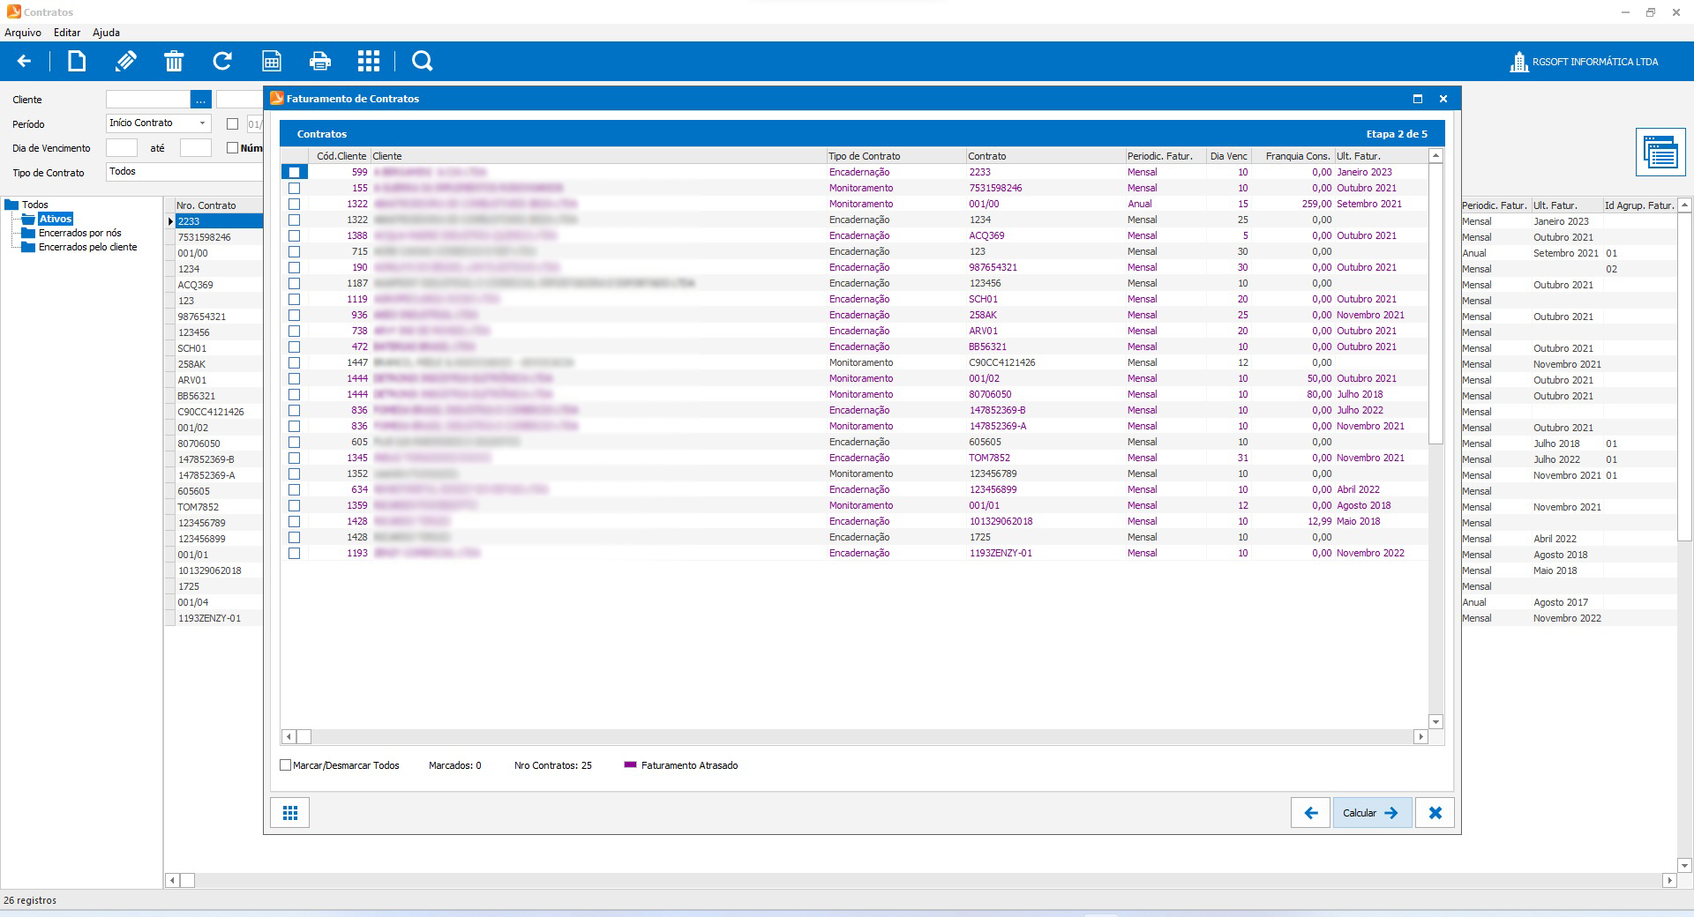
Task: Click the RGSOFT Informática company icon
Action: pyautogui.click(x=1518, y=62)
